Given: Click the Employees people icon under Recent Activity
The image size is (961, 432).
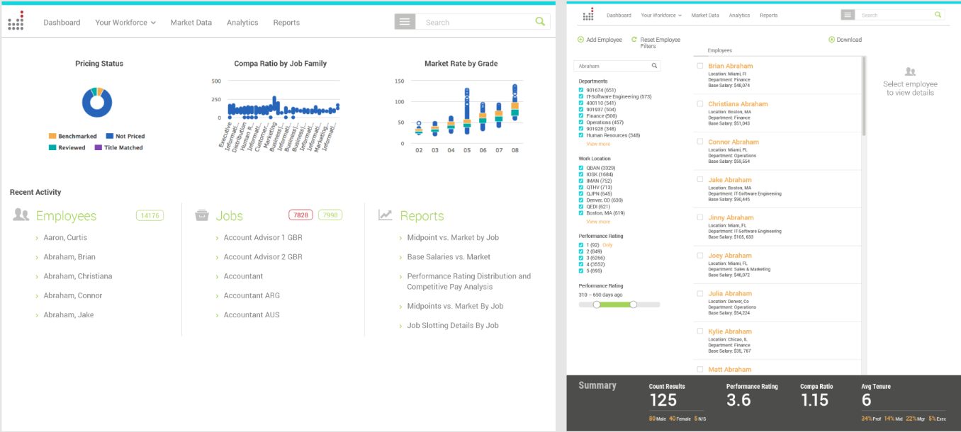Looking at the screenshot, I should click(21, 215).
